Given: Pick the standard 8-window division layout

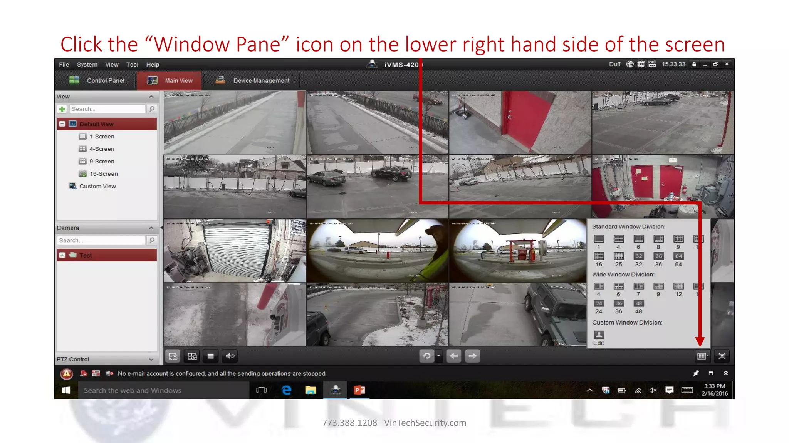Looking at the screenshot, I should [658, 239].
